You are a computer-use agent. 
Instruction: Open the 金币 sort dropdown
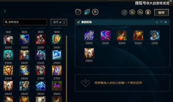59,22
